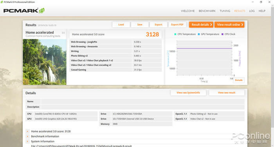Image resolution: width=274 pixels, height=147 pixels.
Task: Click the Save button
Action: click(x=140, y=25)
